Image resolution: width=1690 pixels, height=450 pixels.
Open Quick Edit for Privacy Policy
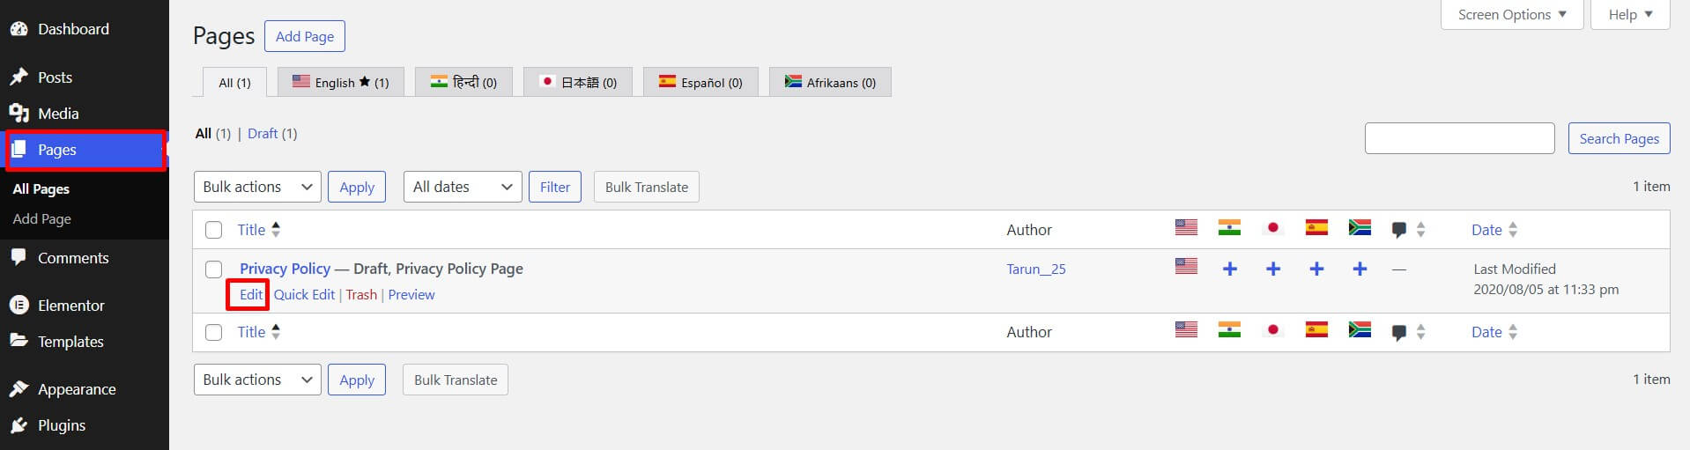[x=304, y=295]
